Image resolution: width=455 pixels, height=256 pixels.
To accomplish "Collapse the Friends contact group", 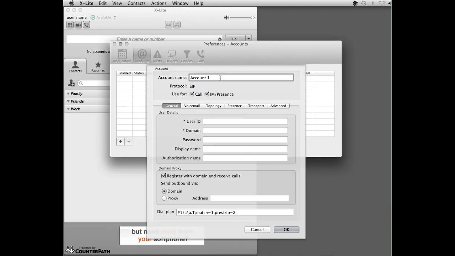I will pos(68,101).
